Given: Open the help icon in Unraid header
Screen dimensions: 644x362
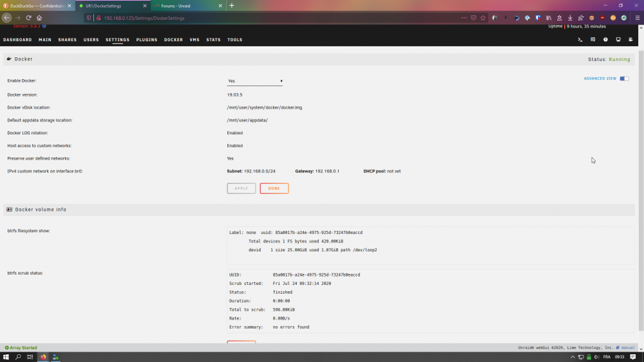Looking at the screenshot, I should click(x=605, y=40).
